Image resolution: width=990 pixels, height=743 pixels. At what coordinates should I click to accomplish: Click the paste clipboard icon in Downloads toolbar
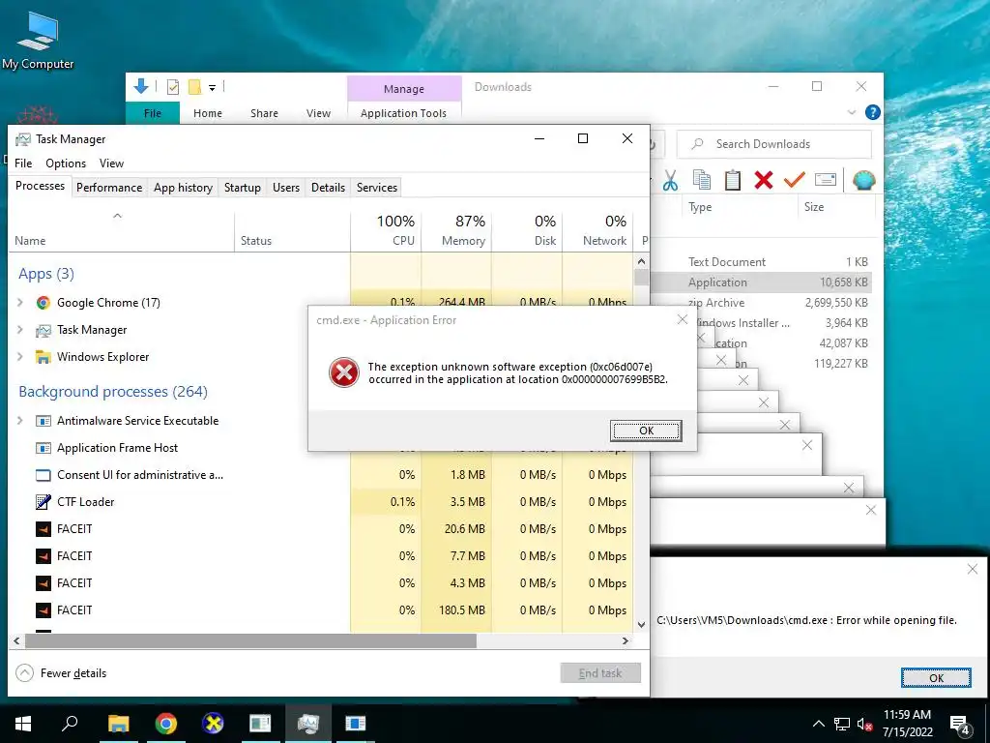(x=733, y=180)
